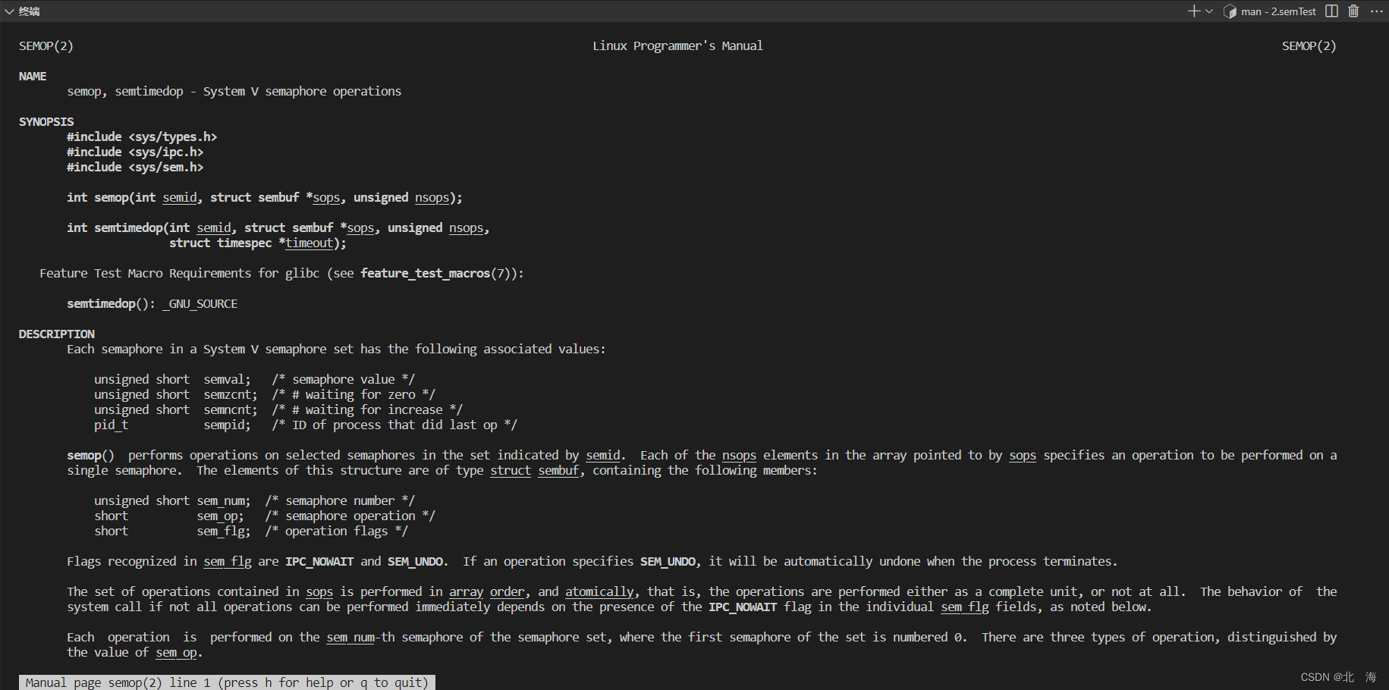
Task: Click the 'semzcnt;' field name
Action: point(231,395)
